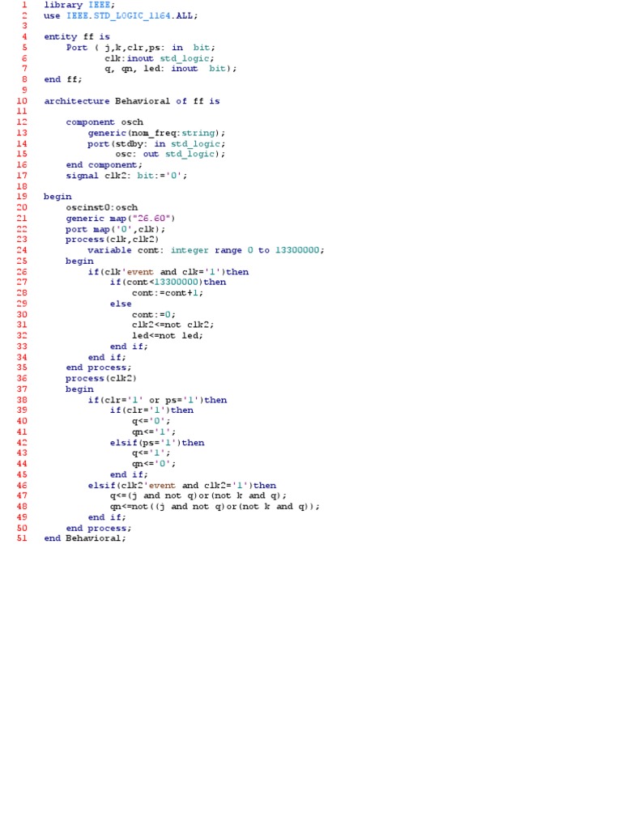Click the 'process(clk,clk2)' line
This screenshot has width=622, height=829.
coord(112,240)
